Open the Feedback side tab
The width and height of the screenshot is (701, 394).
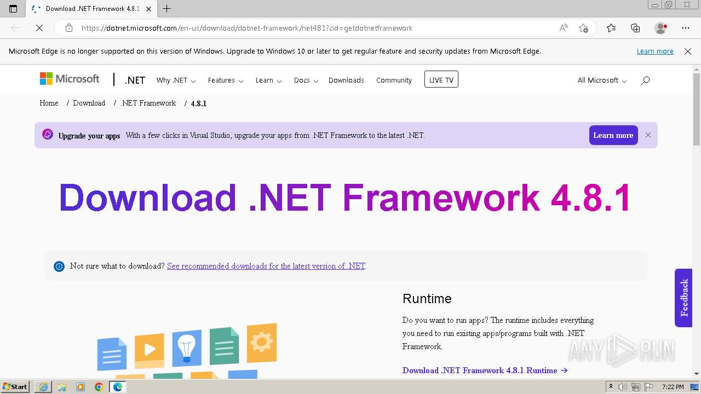tap(683, 298)
